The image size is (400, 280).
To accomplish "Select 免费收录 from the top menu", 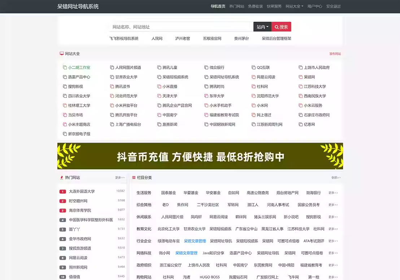I will (x=255, y=6).
